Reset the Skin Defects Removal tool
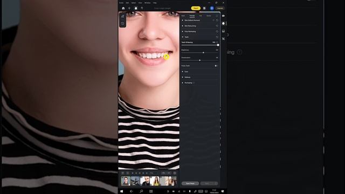This screenshot has width=345, height=194. 217,20
